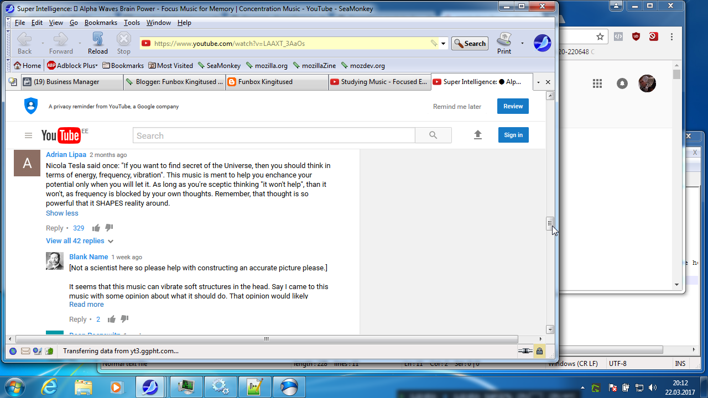Stop the page from loading

tap(124, 43)
